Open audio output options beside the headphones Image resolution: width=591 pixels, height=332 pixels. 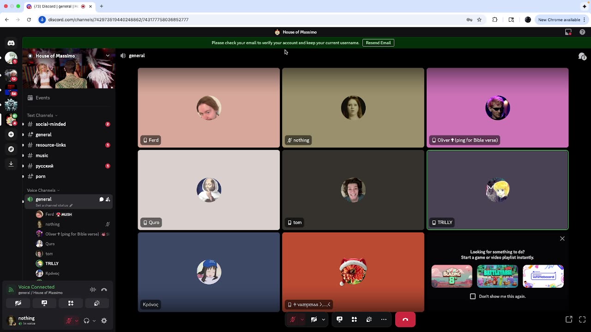tap(94, 320)
